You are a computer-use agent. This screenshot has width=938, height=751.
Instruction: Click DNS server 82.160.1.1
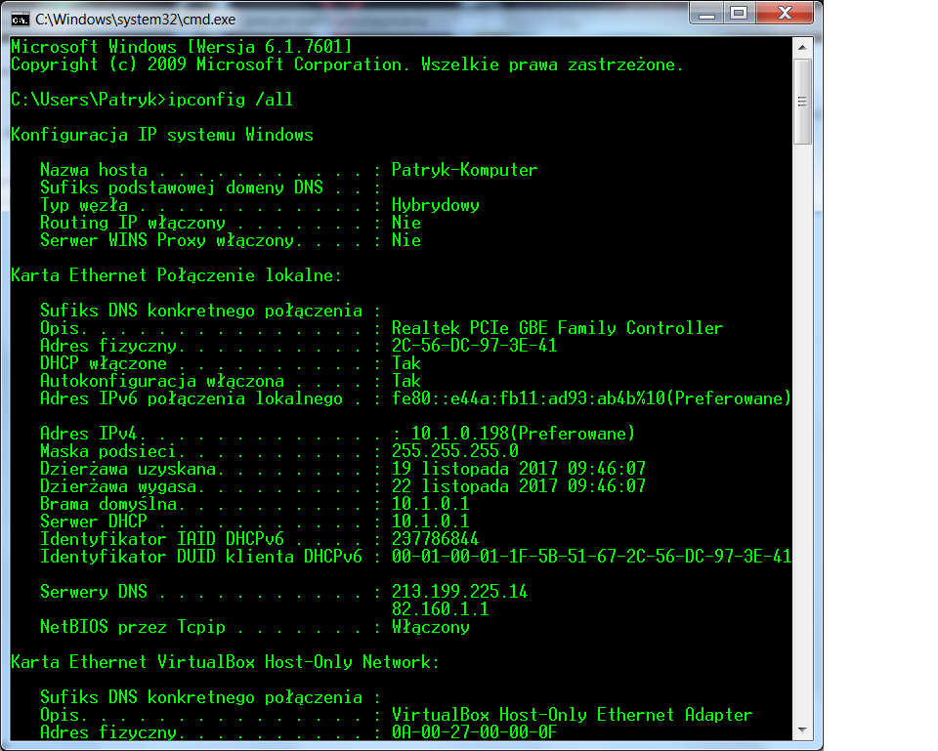tap(441, 609)
